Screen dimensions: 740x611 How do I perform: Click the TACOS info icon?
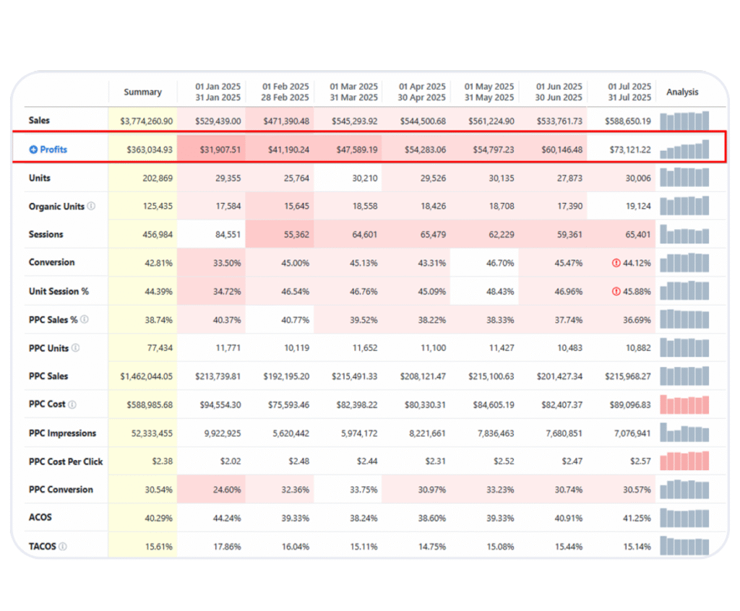pyautogui.click(x=62, y=547)
